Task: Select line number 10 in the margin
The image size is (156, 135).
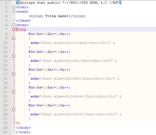Action: [x=5, y=43]
